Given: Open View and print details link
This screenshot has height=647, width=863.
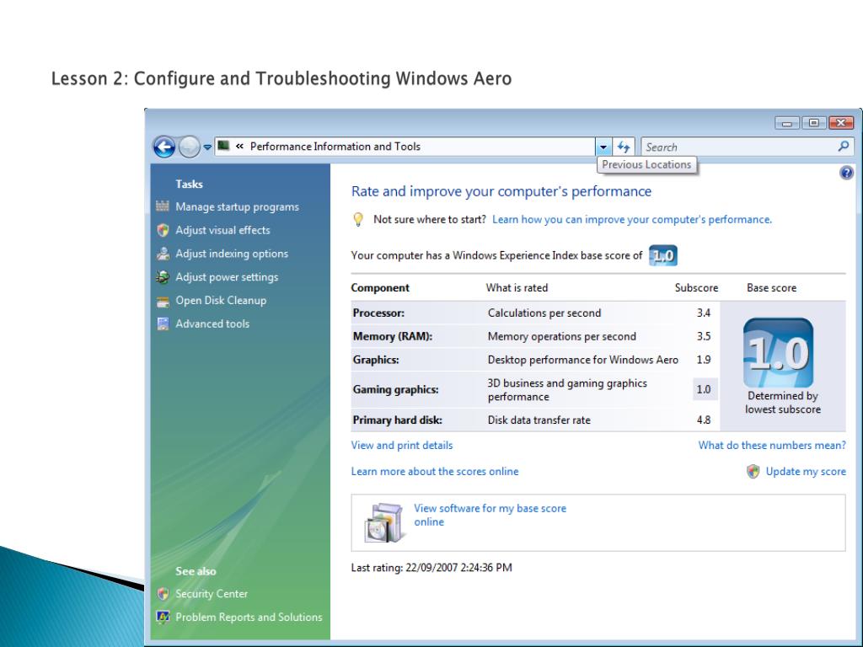Looking at the screenshot, I should [402, 445].
